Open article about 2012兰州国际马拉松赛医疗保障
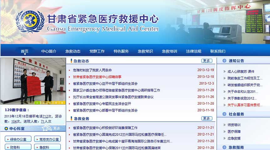 pyautogui.click(x=120, y=135)
